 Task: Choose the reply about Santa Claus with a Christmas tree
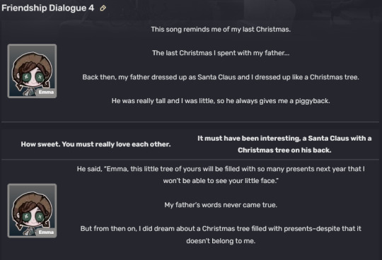point(284,144)
